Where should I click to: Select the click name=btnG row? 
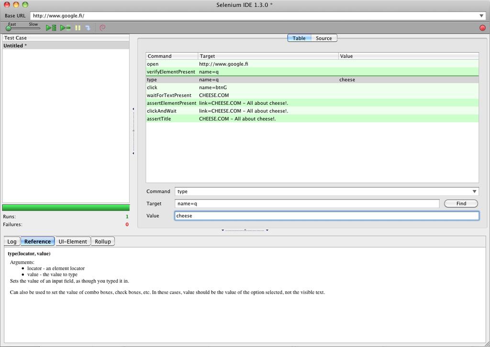coord(312,87)
